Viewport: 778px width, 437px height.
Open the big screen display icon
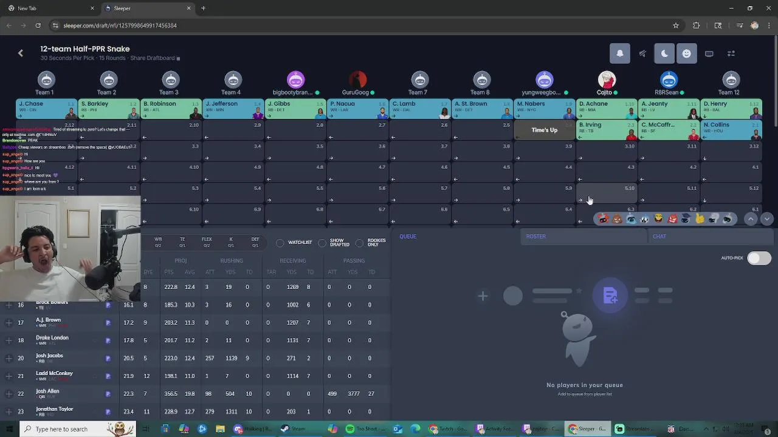click(709, 53)
